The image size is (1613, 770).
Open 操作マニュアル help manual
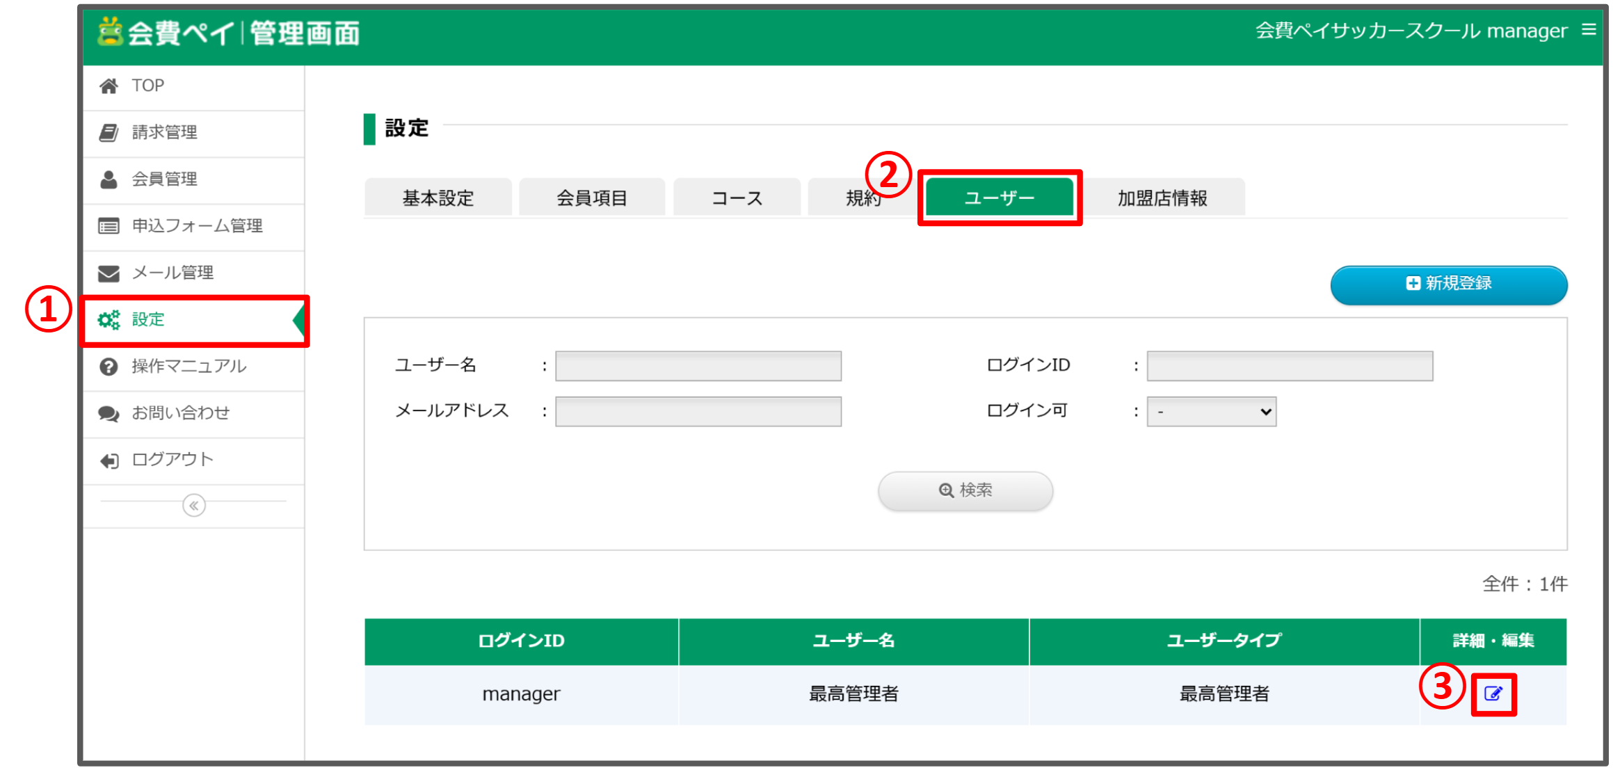[x=188, y=366]
